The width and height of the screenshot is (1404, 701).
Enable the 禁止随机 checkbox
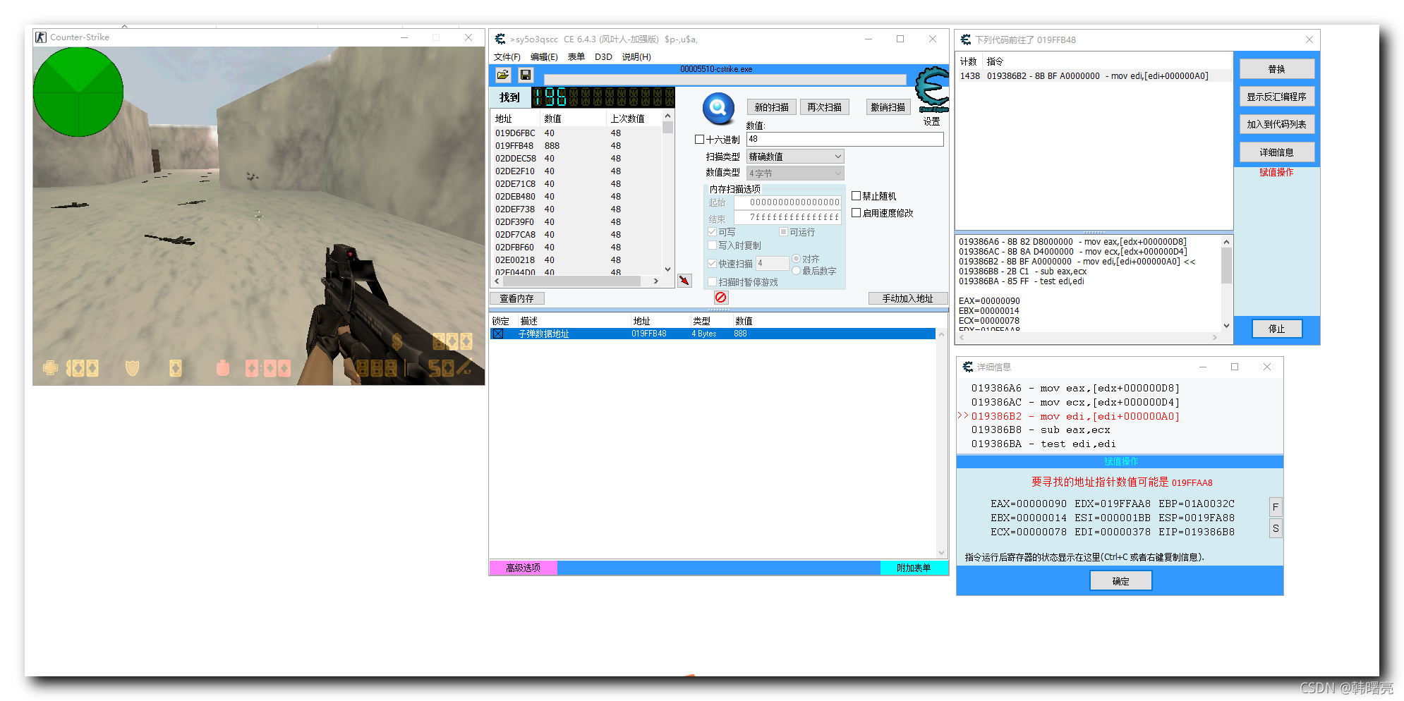857,196
